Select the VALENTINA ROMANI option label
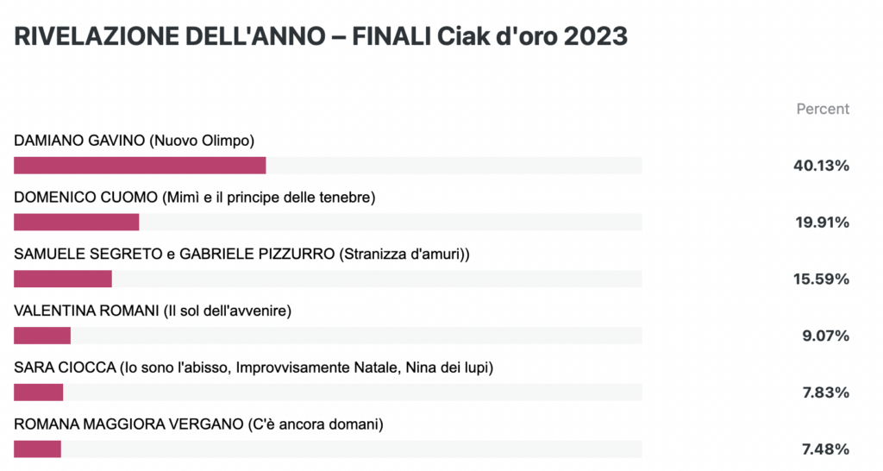The image size is (883, 471). click(x=153, y=311)
